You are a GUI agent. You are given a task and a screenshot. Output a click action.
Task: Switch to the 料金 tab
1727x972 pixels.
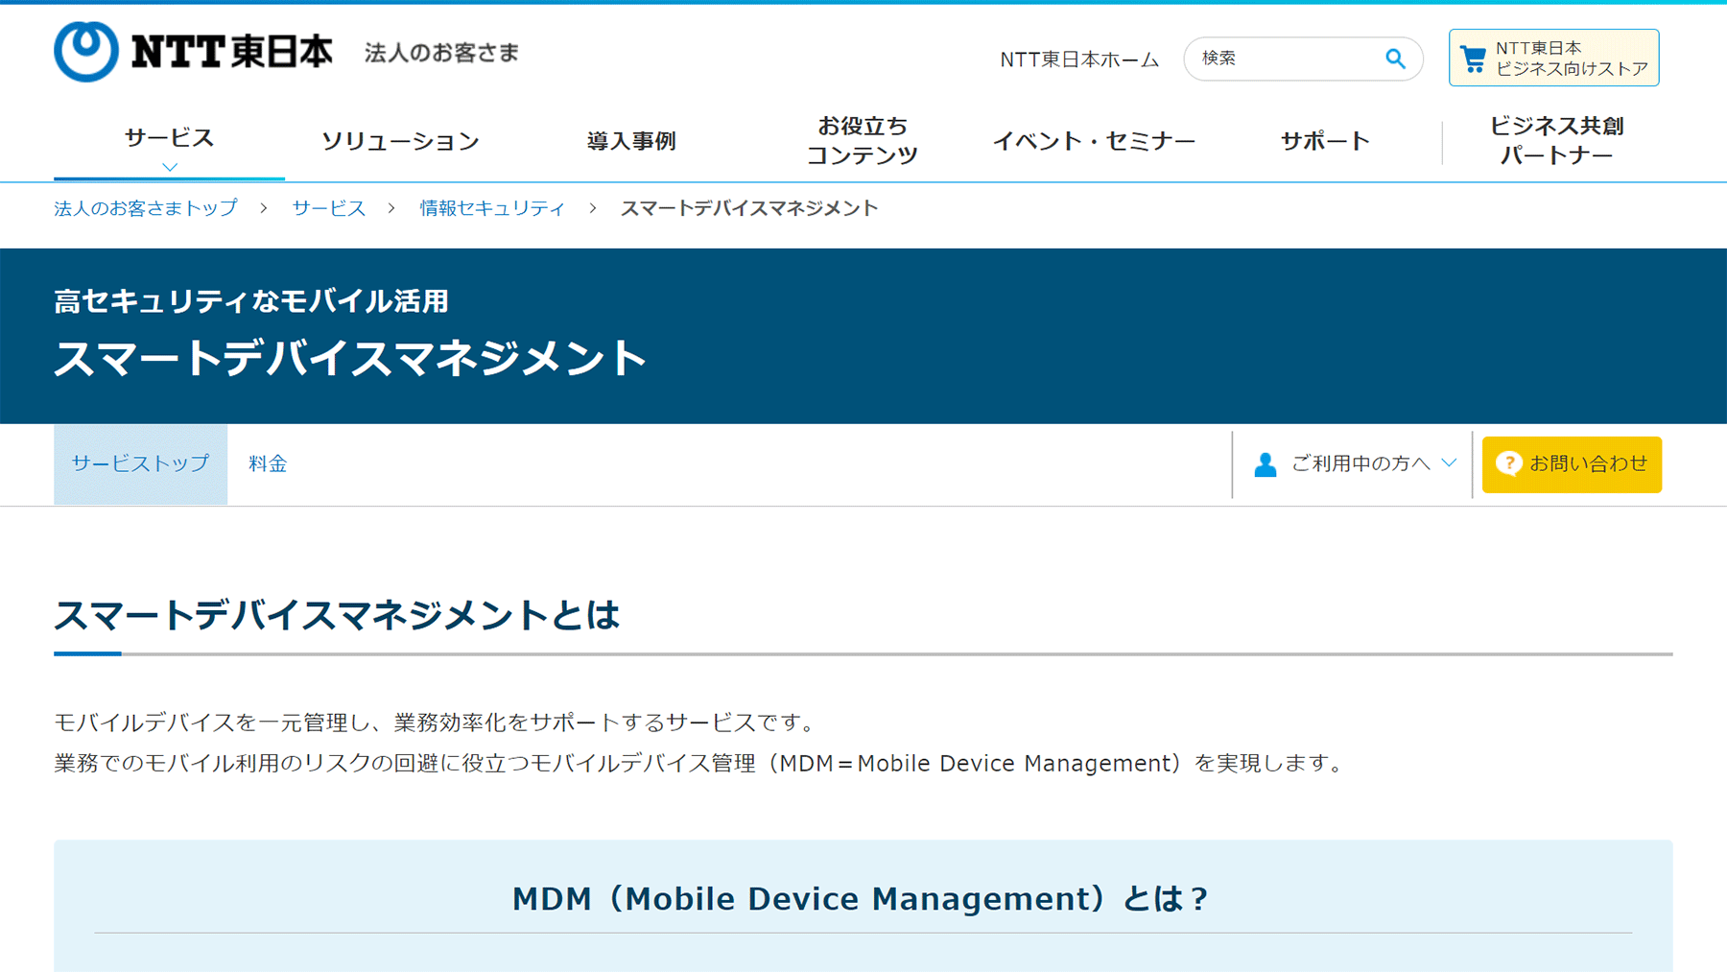268,464
